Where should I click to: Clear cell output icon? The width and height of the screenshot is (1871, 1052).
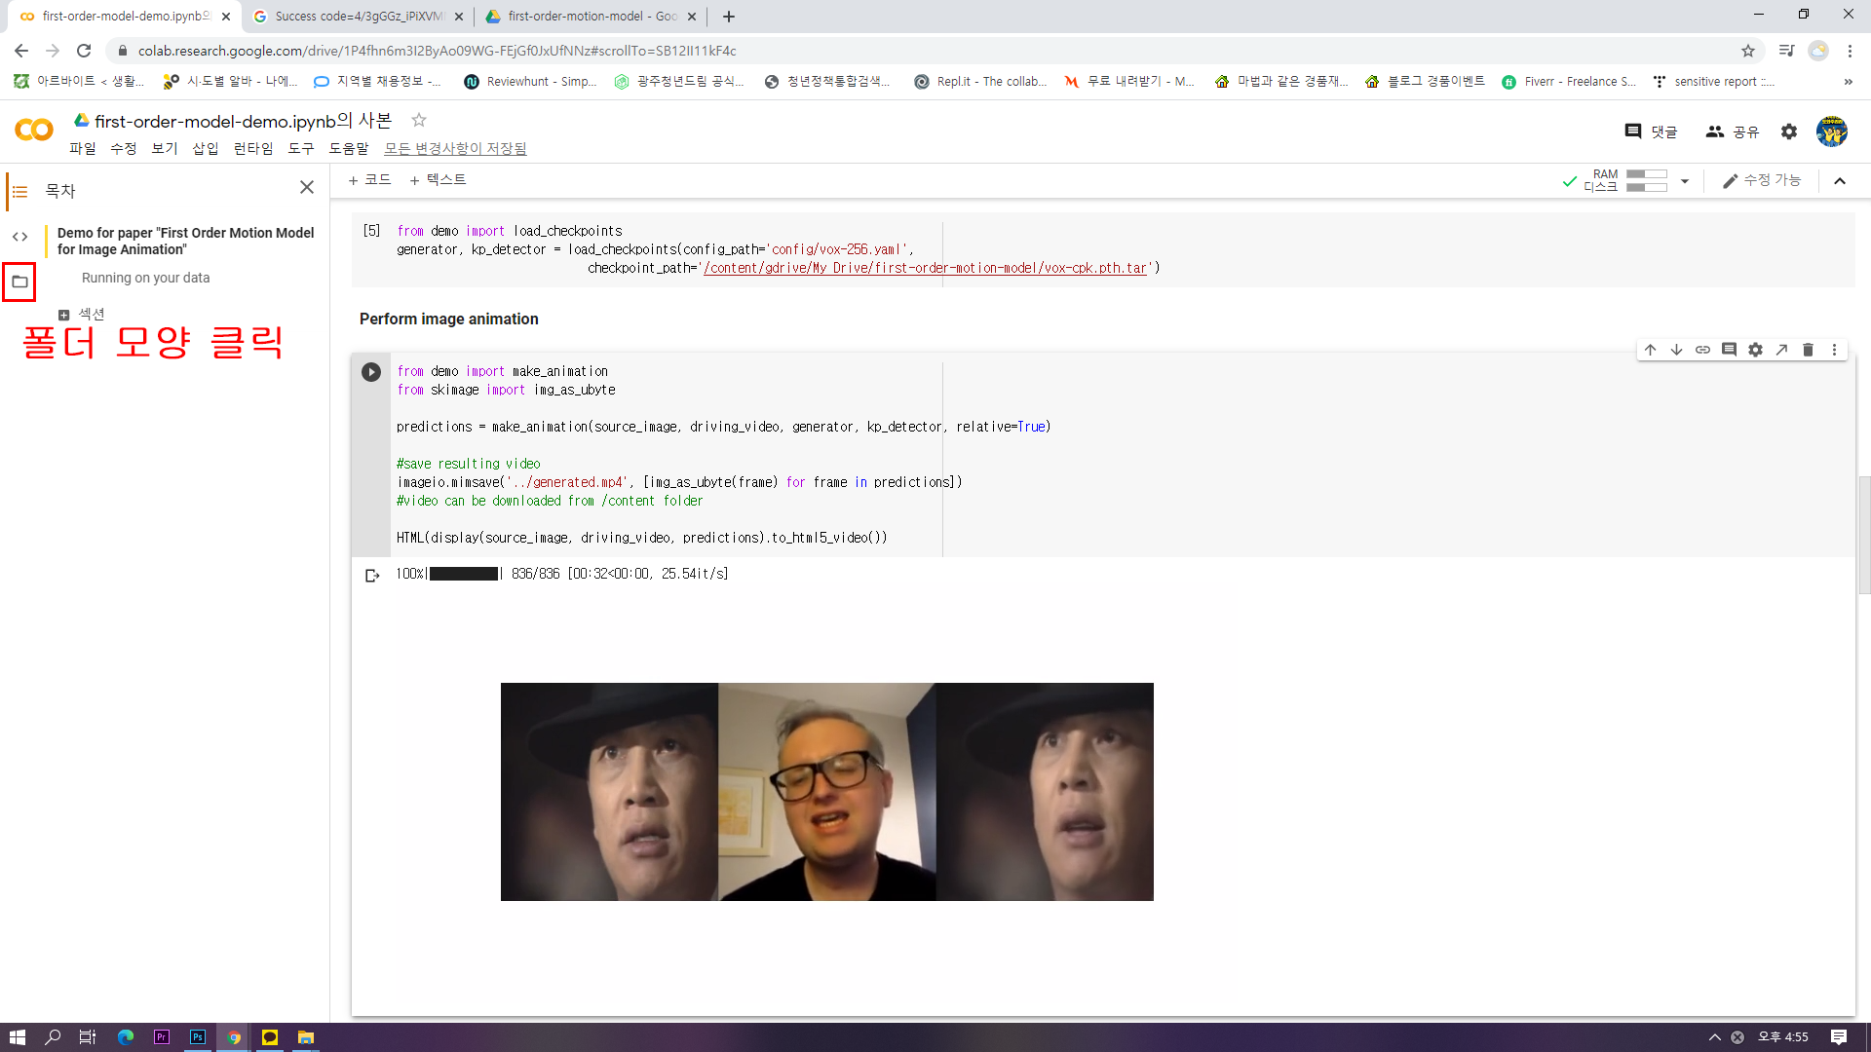pyautogui.click(x=371, y=576)
